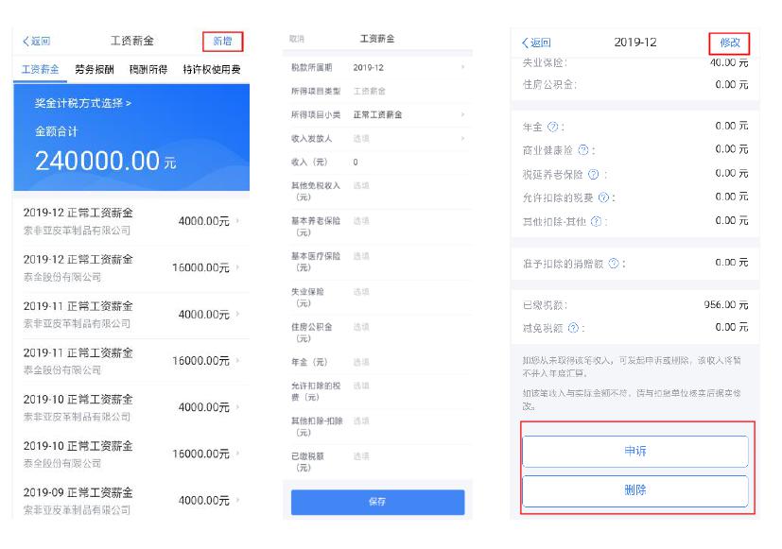782x549 pixels.
Task: Tap 修改 on the 2019-12 detail screen
Action: (x=729, y=43)
